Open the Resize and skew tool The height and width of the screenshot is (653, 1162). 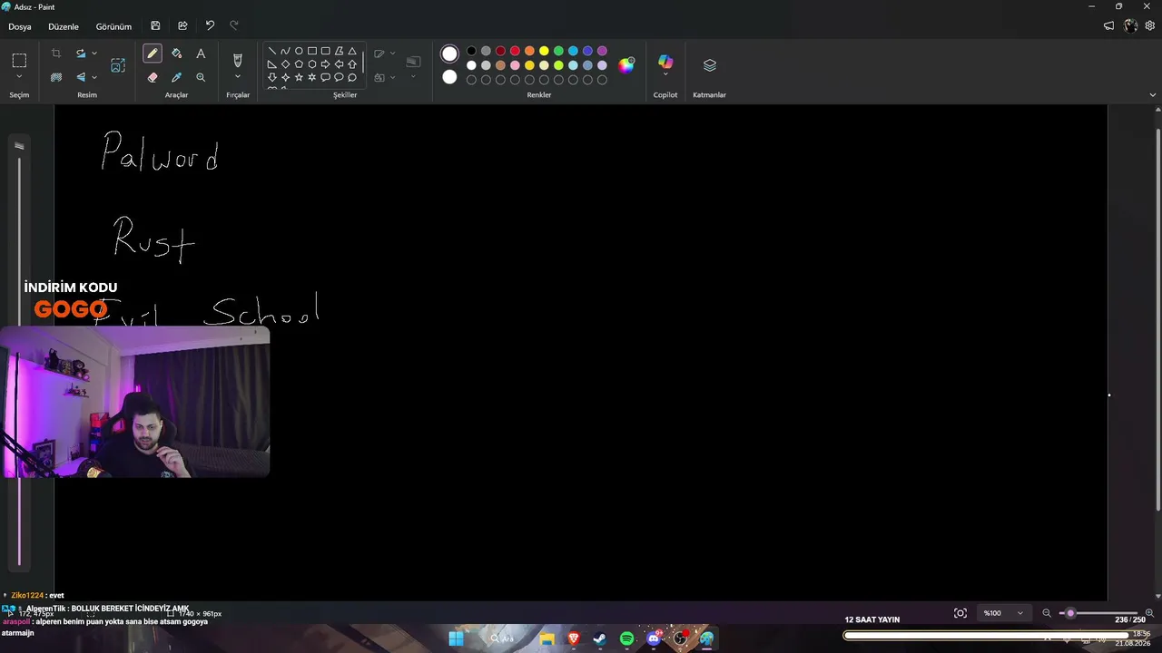[x=118, y=65]
